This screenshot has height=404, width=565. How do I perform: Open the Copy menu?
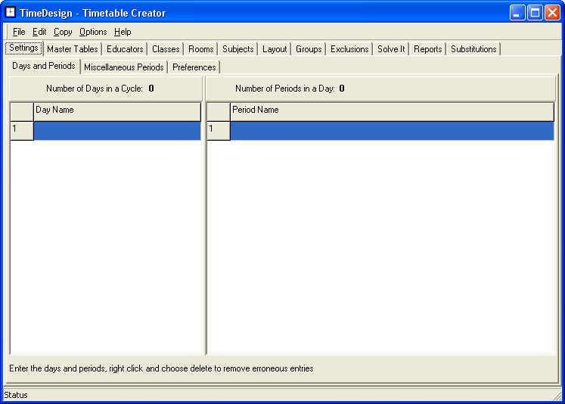pyautogui.click(x=63, y=32)
